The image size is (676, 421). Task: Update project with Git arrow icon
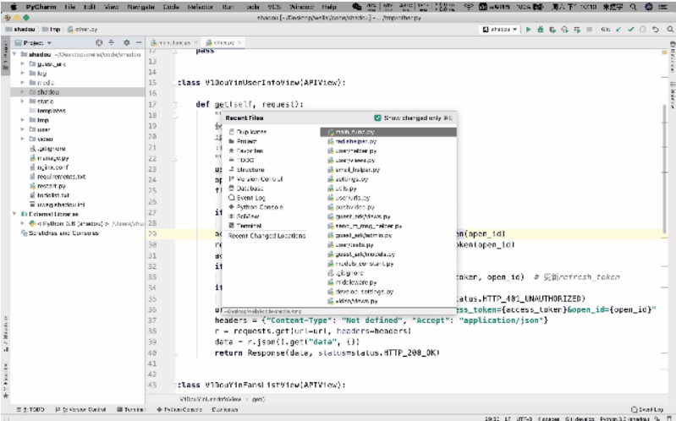click(618, 30)
